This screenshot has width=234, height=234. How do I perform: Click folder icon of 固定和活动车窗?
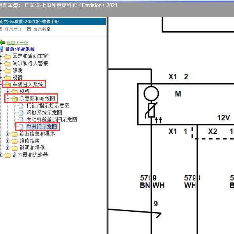(7, 57)
